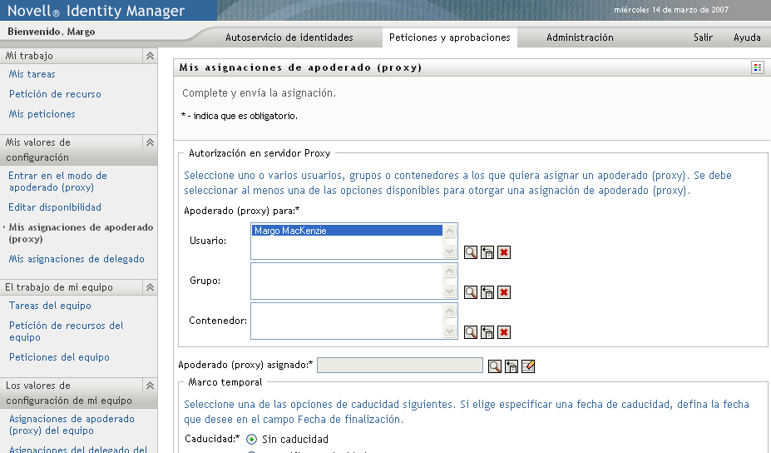Search for Apoderado asignado user
The height and width of the screenshot is (453, 771).
pyautogui.click(x=495, y=366)
